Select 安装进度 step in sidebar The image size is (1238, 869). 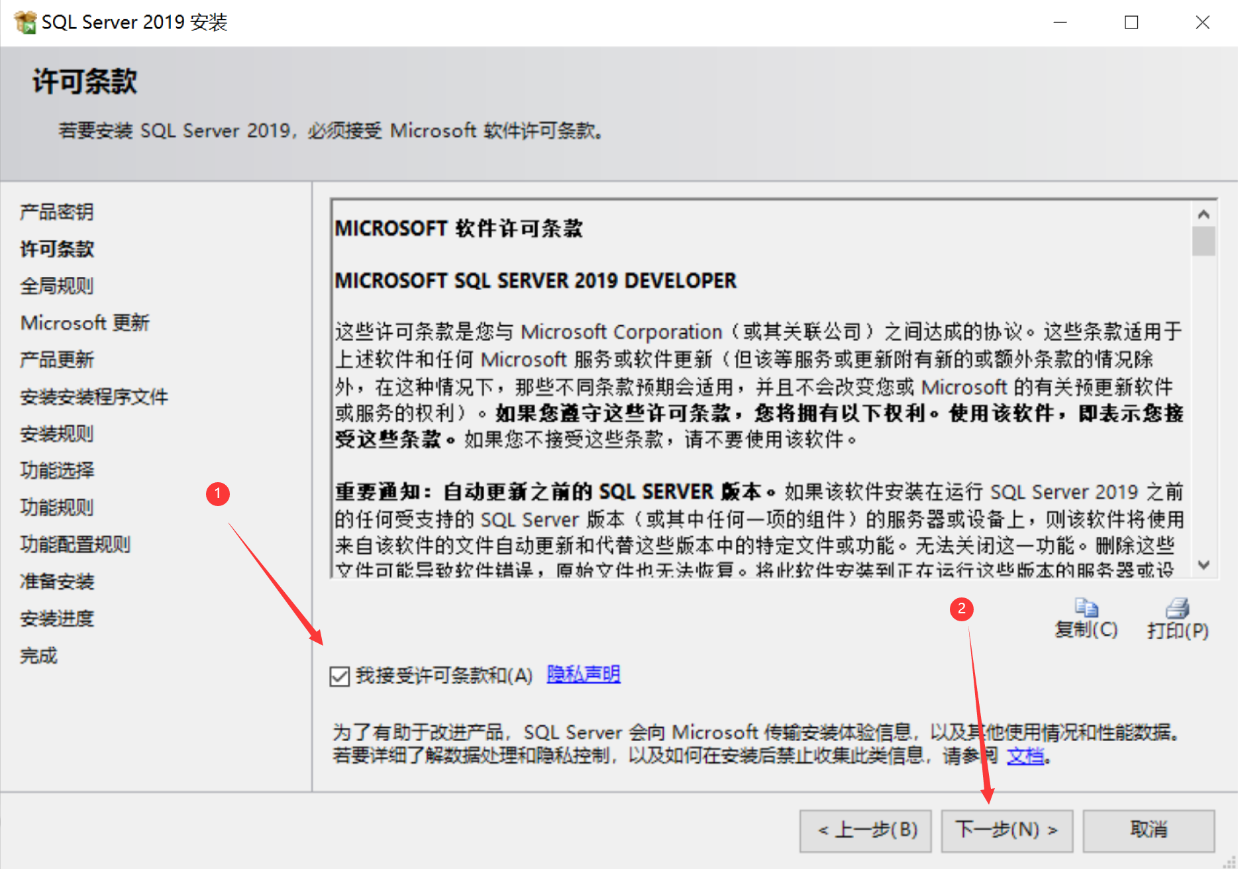tap(57, 619)
